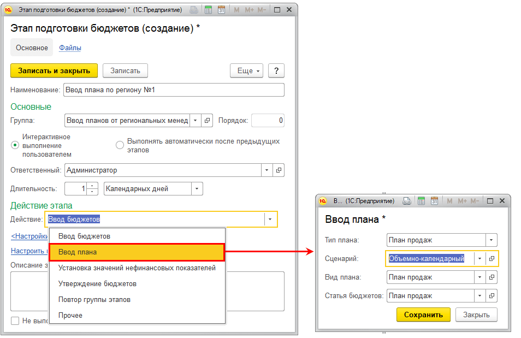Increase Длительность with the stepper arrow

pos(92,186)
